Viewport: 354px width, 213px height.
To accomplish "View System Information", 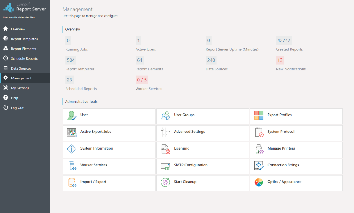I will coord(109,150).
